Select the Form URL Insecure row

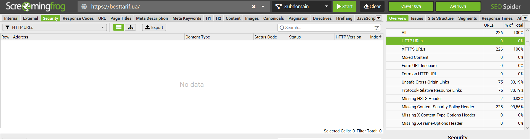pyautogui.click(x=455, y=66)
